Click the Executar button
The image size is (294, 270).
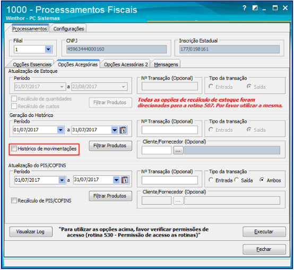[x=264, y=232]
